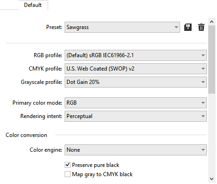The image size is (217, 184).
Task: Click the scroll down arrow
Action: [211, 179]
